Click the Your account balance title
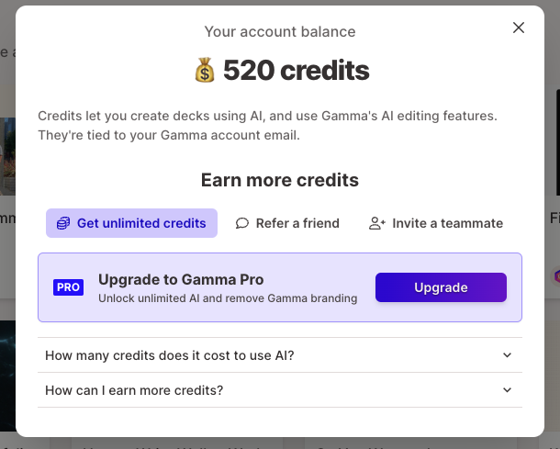Screen dimensions: 560x449 (280, 32)
